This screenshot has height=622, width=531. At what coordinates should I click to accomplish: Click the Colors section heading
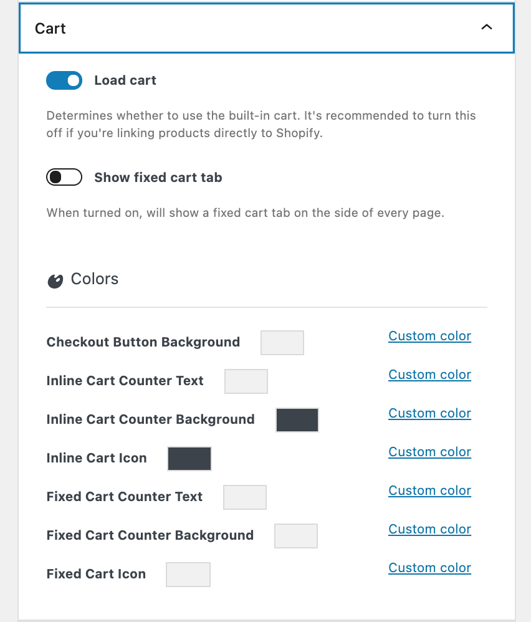94,279
